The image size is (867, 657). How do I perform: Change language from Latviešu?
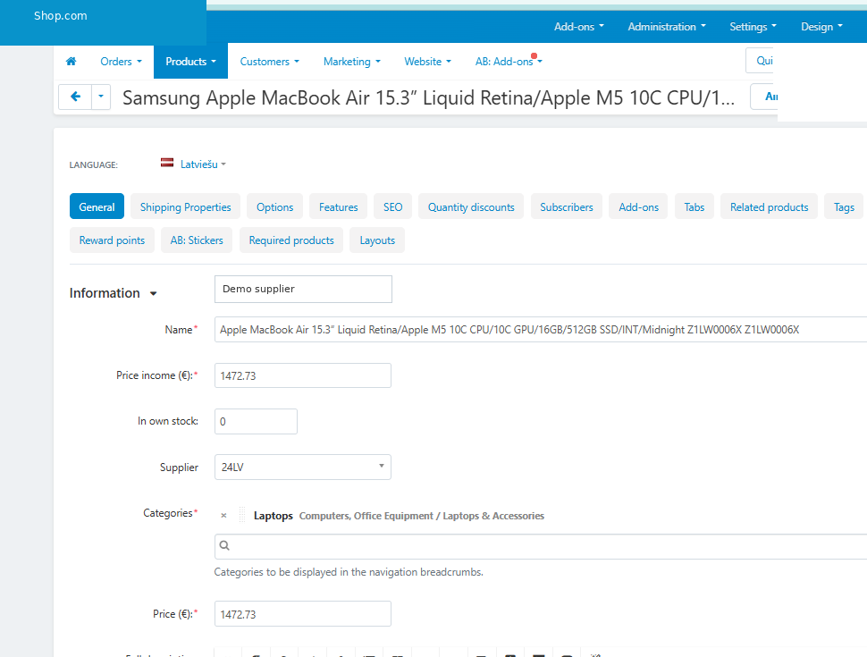coord(203,164)
